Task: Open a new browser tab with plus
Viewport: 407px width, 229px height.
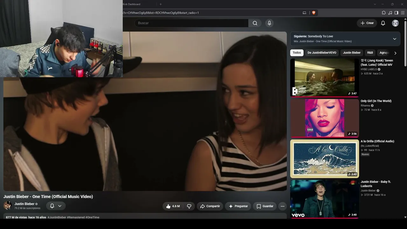Action: [161, 4]
